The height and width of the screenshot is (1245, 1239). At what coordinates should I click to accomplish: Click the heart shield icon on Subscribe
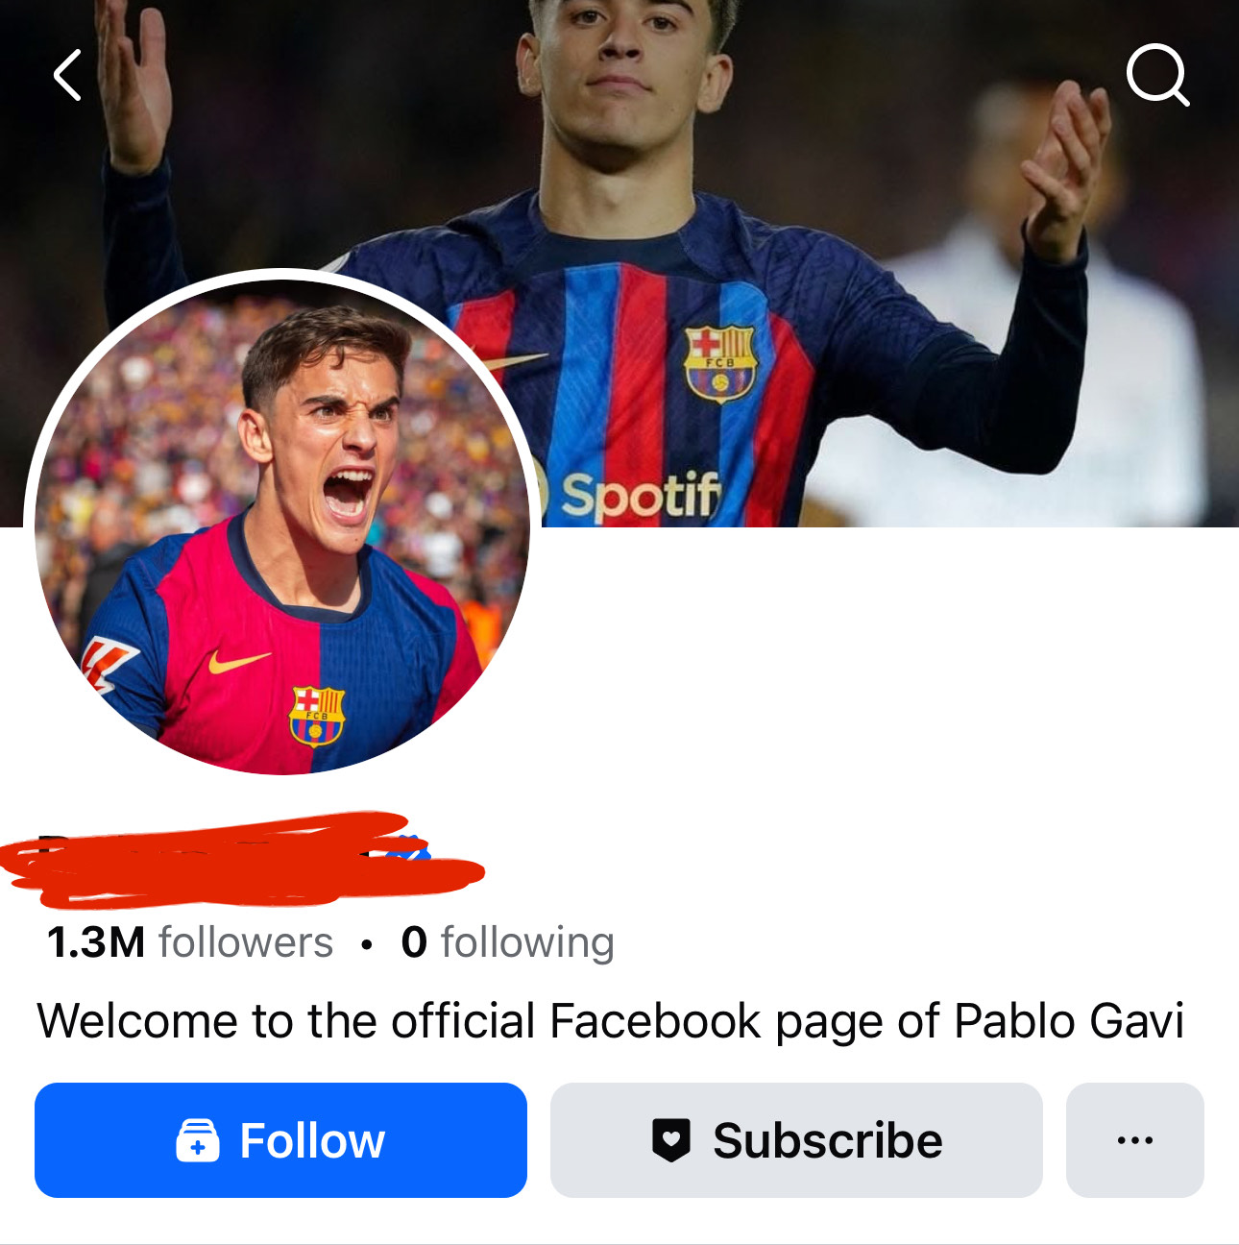[x=670, y=1140]
